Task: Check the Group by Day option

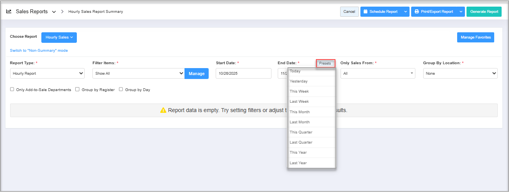Action: click(121, 89)
